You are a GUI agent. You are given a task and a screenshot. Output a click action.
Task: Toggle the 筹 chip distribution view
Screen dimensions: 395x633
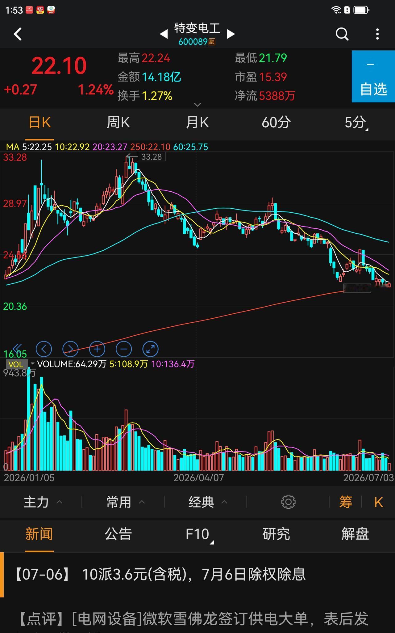point(346,502)
